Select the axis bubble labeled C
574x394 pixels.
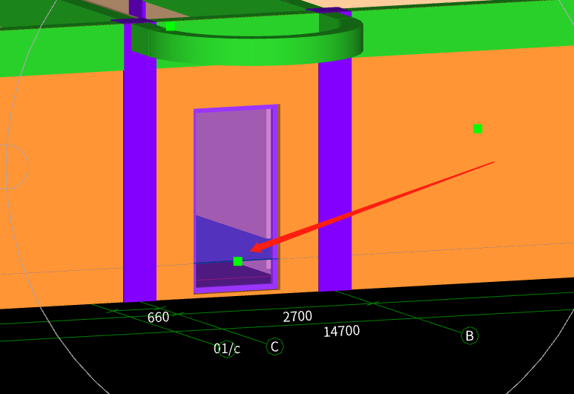point(274,347)
